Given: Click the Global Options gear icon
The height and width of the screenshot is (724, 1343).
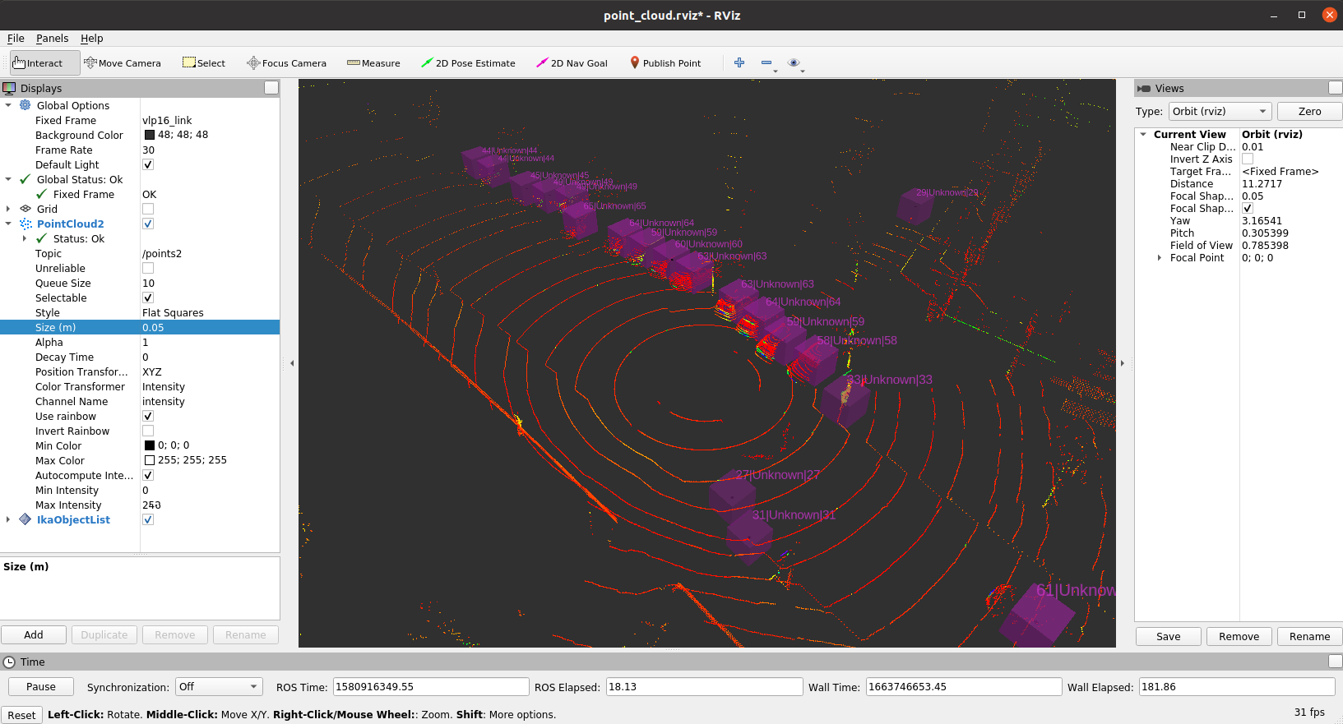Looking at the screenshot, I should click(x=25, y=105).
